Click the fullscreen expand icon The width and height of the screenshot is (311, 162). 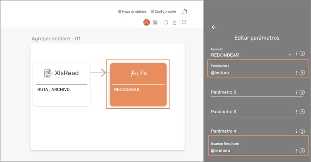point(184,22)
